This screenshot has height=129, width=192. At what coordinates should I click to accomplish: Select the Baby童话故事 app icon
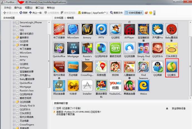[x=172, y=29]
